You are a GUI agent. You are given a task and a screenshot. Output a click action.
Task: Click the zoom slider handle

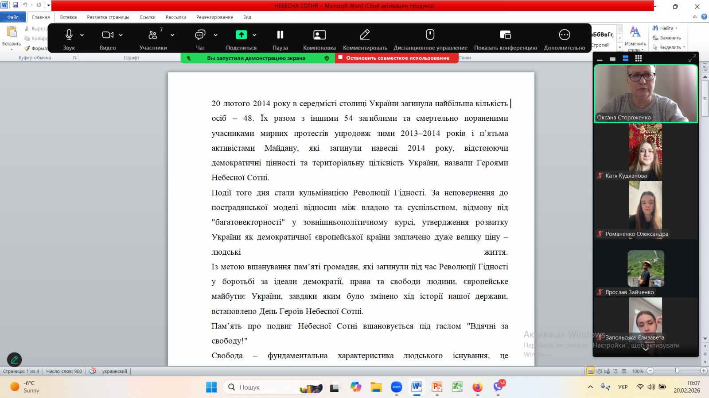[x=677, y=371]
